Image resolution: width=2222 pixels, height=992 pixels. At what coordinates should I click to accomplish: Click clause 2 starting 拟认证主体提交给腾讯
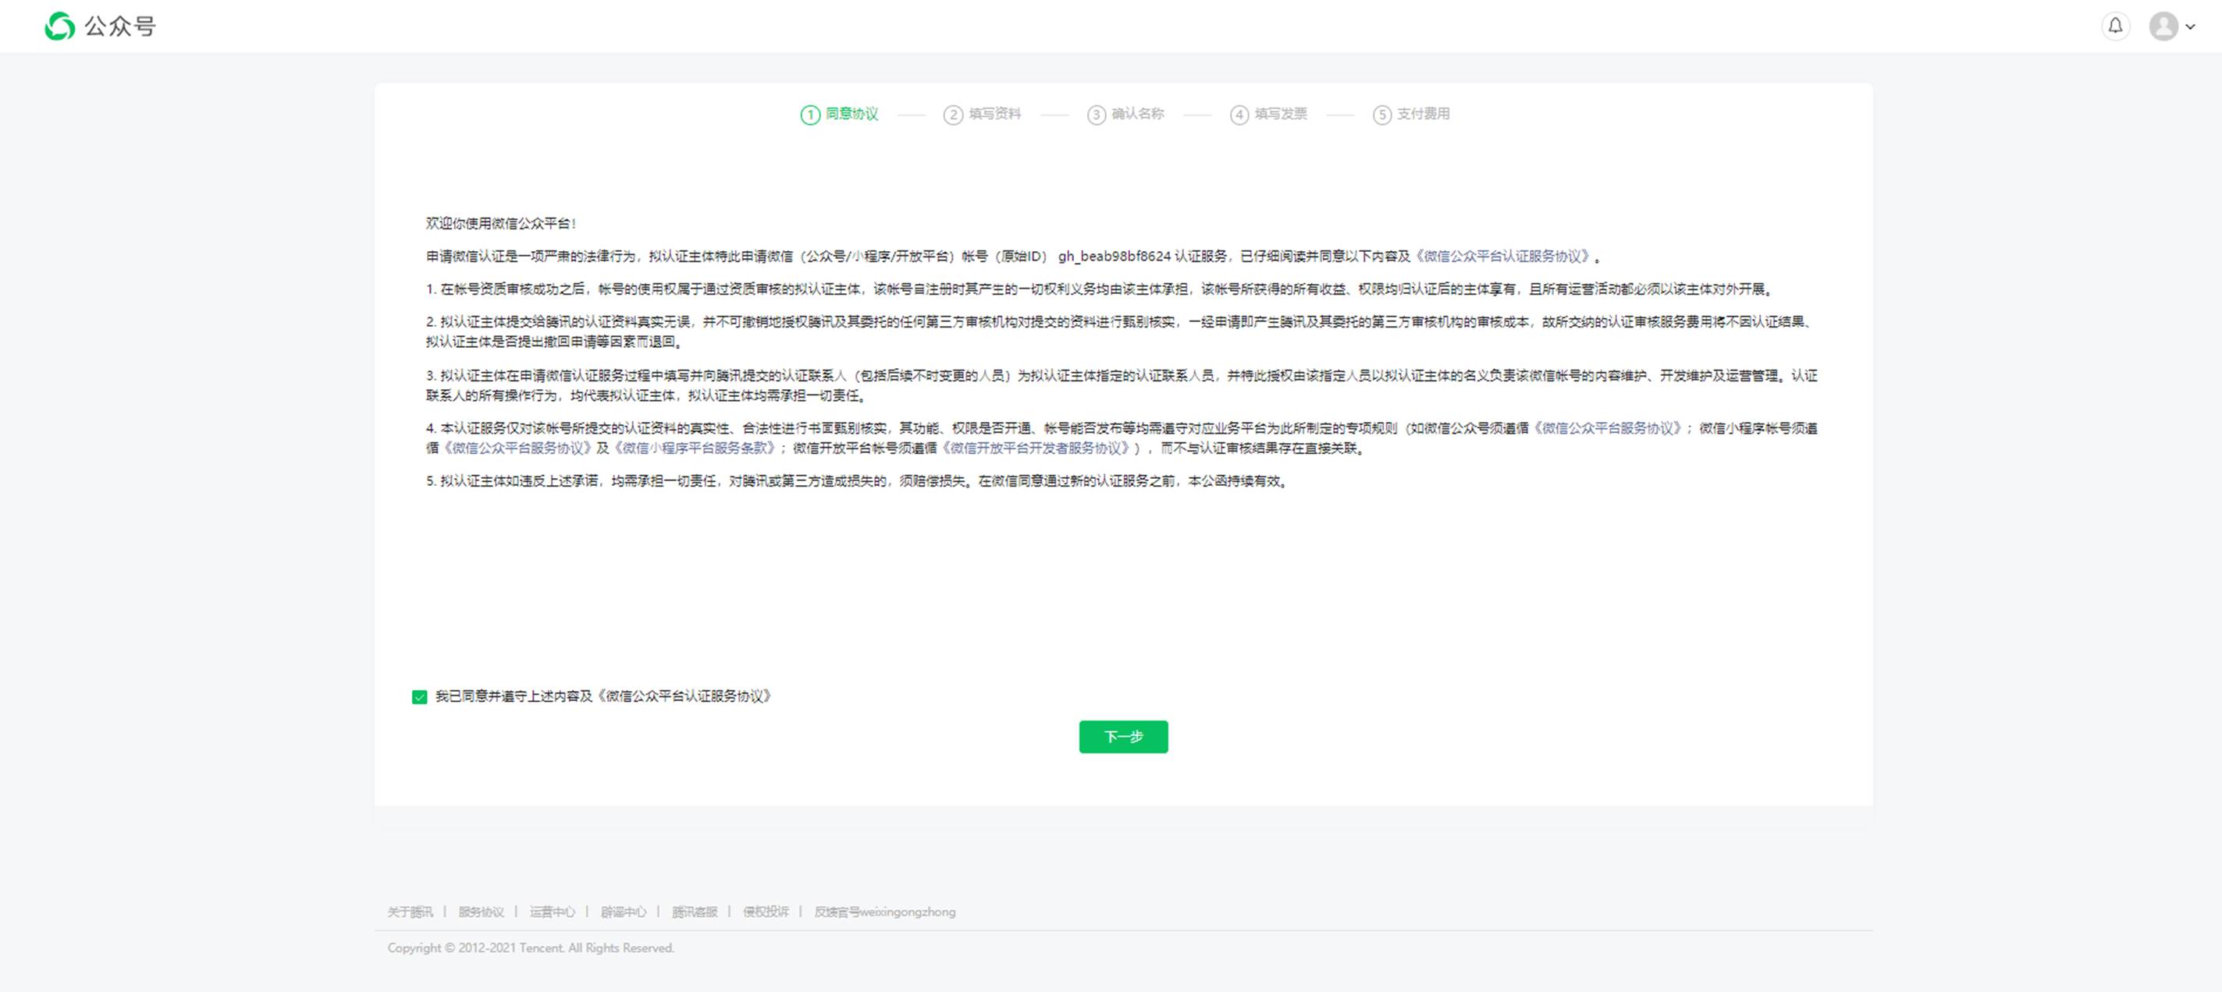click(x=1121, y=331)
